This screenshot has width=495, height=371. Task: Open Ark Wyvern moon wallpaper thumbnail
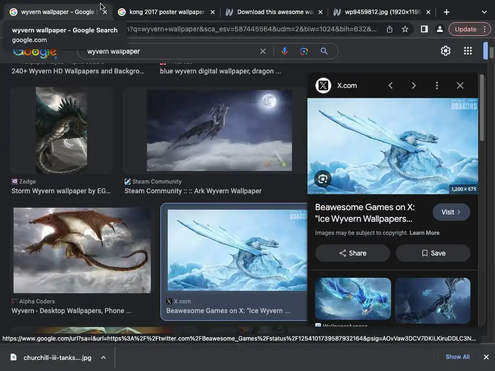pos(219,130)
